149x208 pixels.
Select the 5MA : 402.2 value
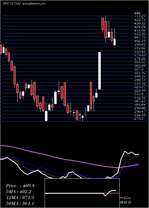19,192
